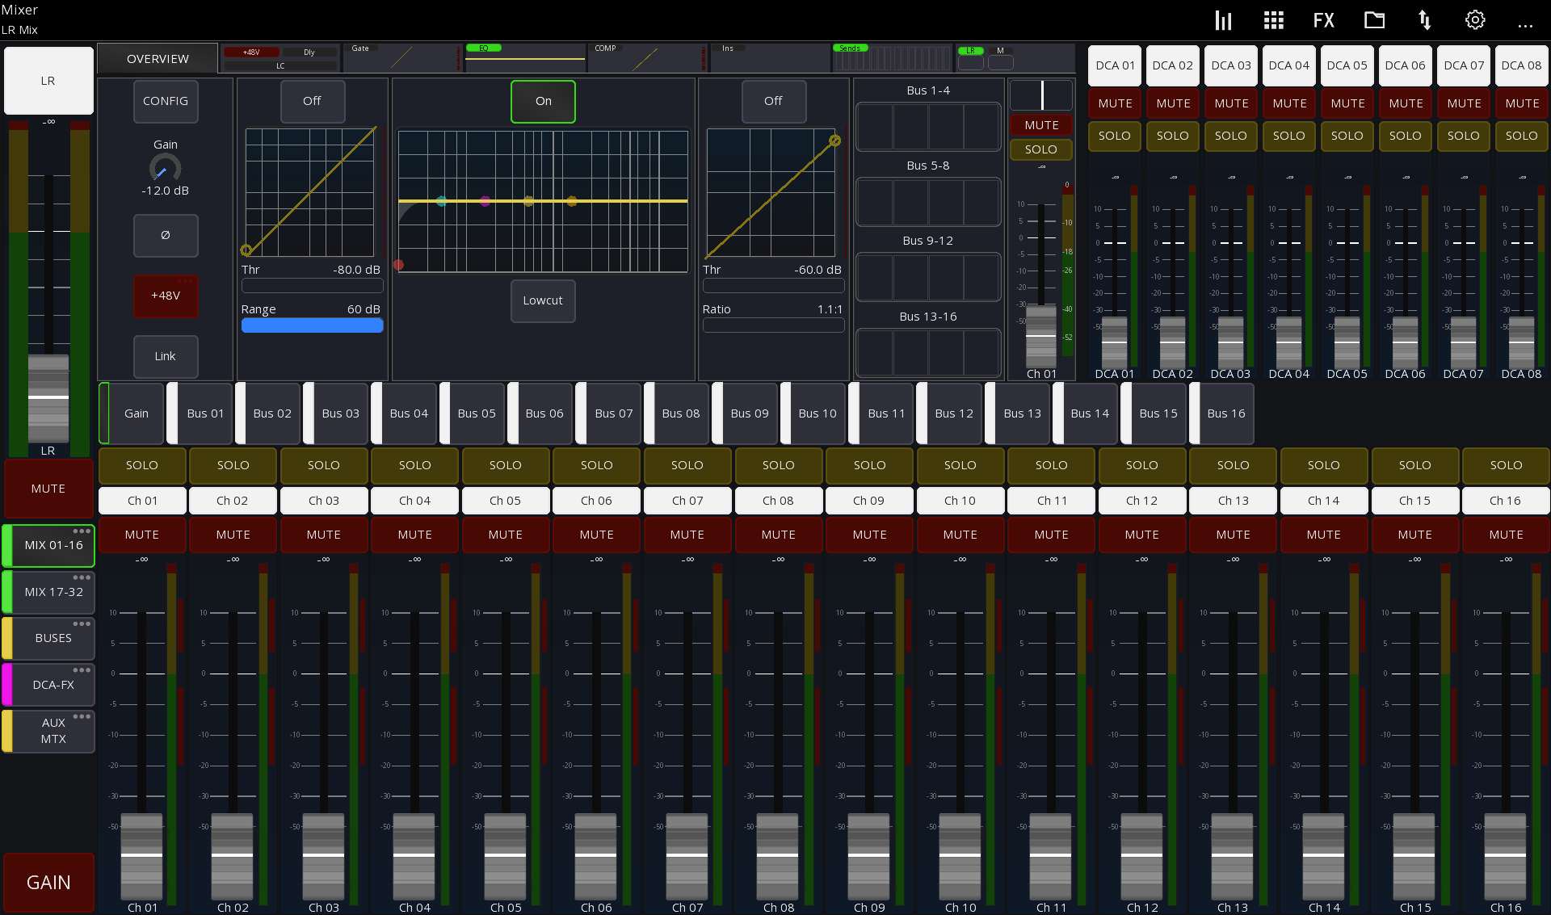
Task: Open the FX section
Action: (1324, 20)
